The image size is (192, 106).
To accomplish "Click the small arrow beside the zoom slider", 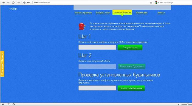I will click(179, 104).
